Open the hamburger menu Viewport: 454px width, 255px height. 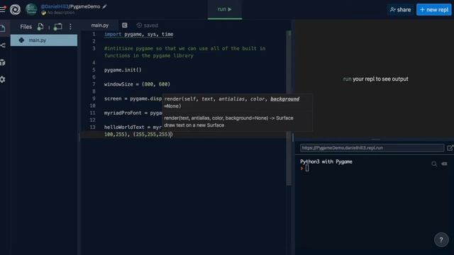3,9
